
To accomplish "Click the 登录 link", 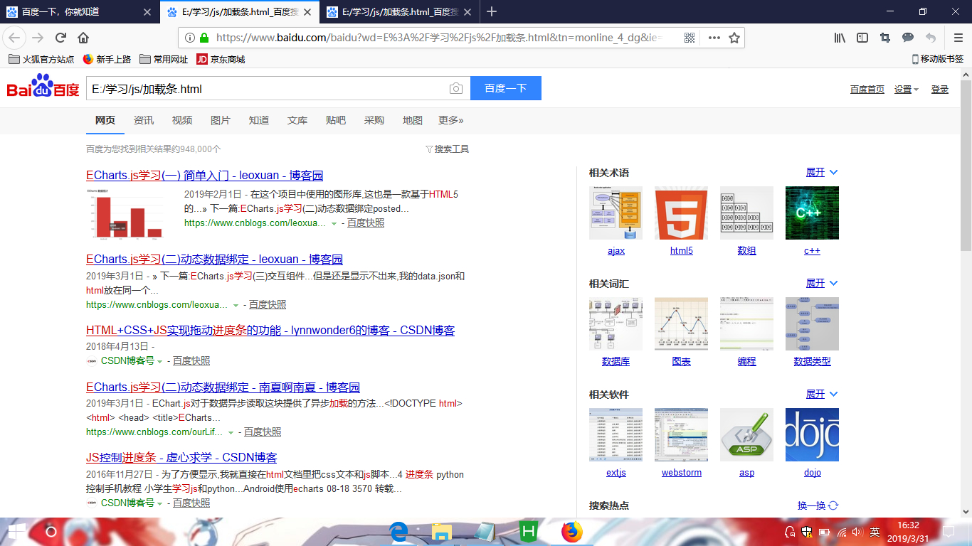I will [940, 89].
